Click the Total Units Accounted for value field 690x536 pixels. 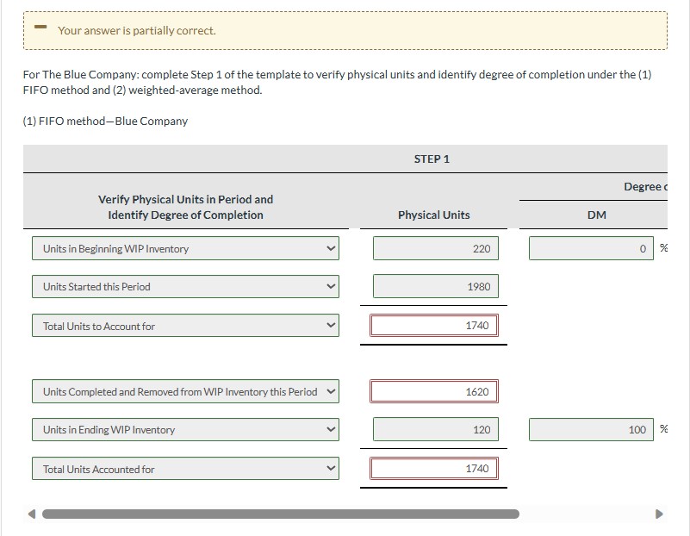[433, 468]
